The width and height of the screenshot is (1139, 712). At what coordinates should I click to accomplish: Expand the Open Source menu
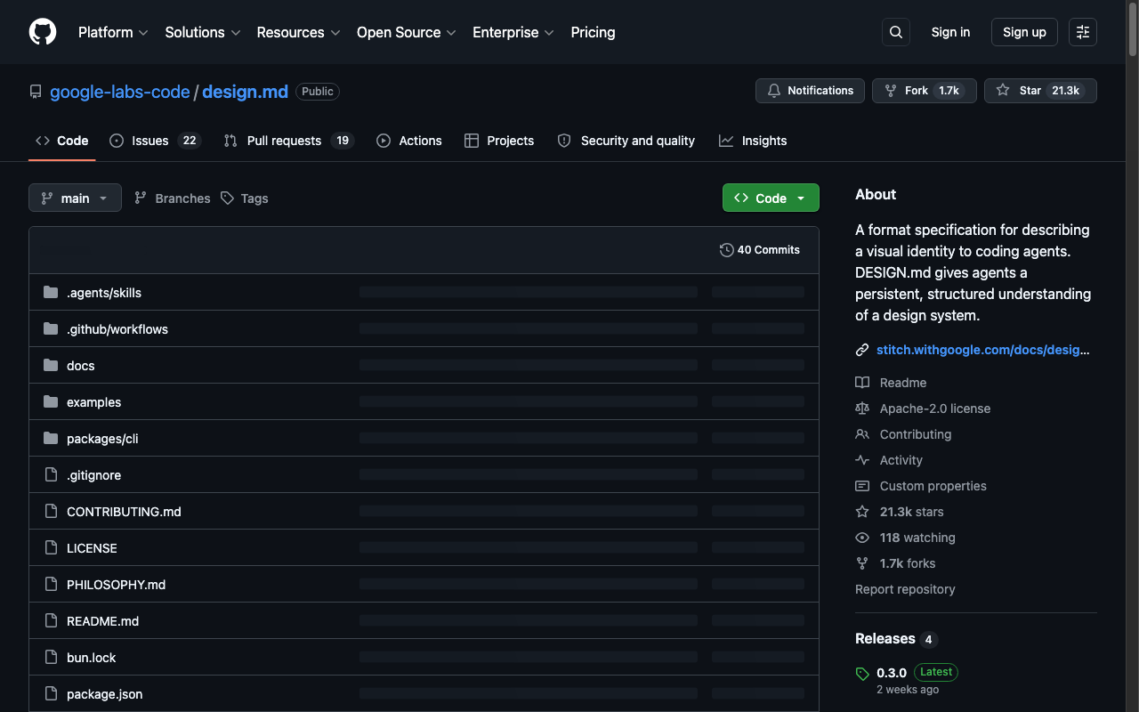click(x=407, y=32)
